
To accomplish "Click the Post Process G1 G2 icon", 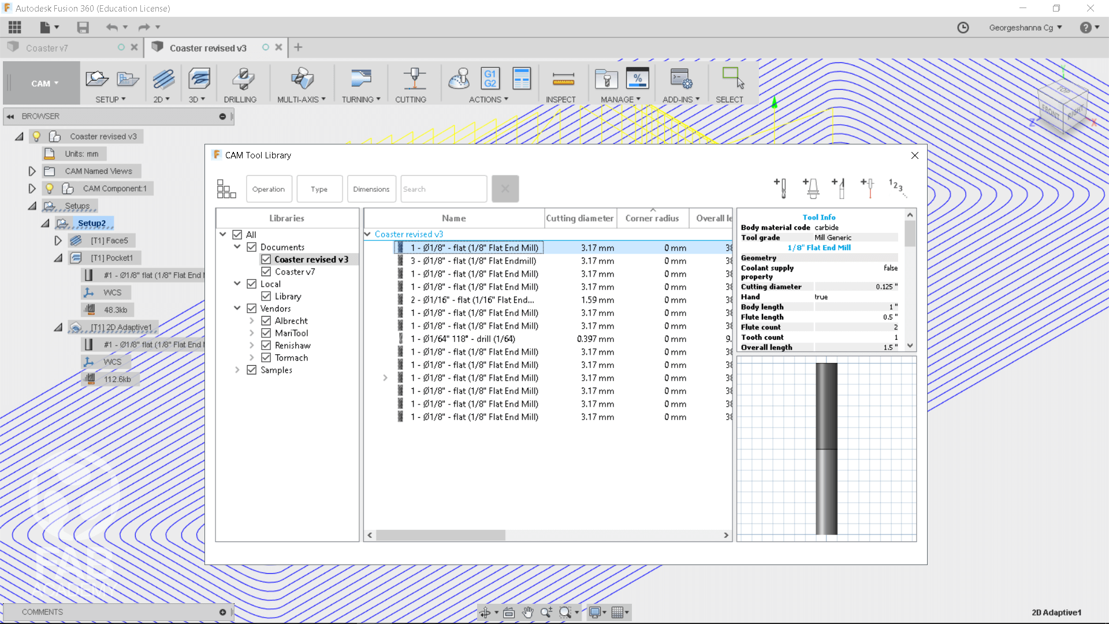I will pyautogui.click(x=490, y=79).
